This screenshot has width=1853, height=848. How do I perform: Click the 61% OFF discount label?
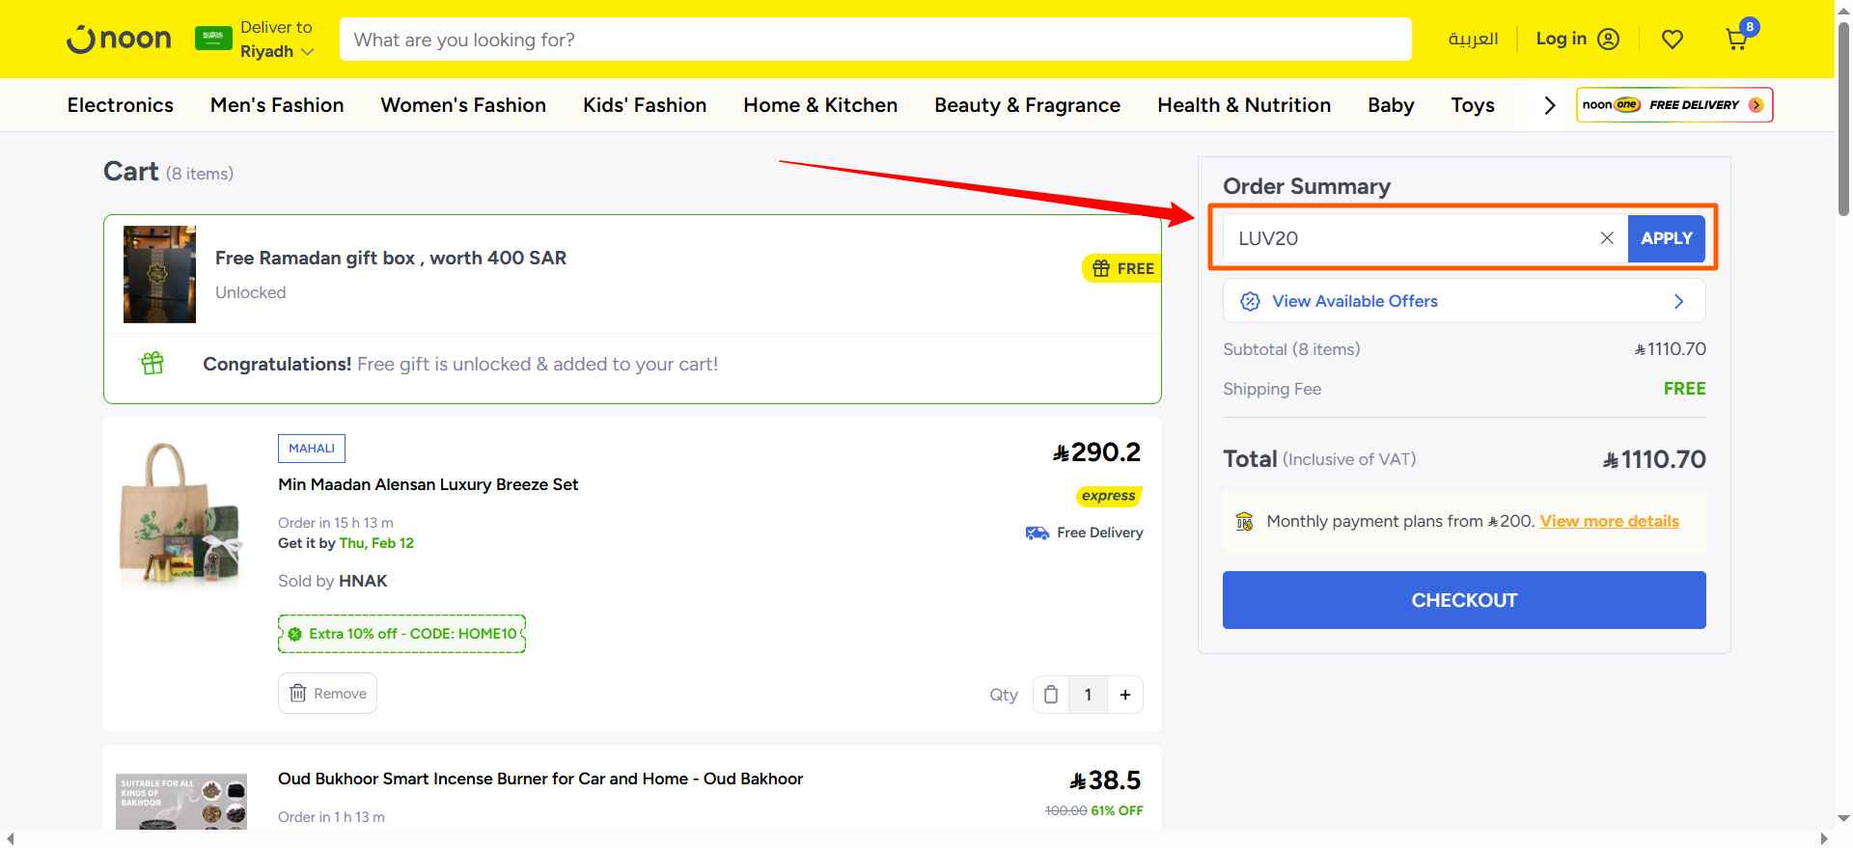pos(1117,810)
